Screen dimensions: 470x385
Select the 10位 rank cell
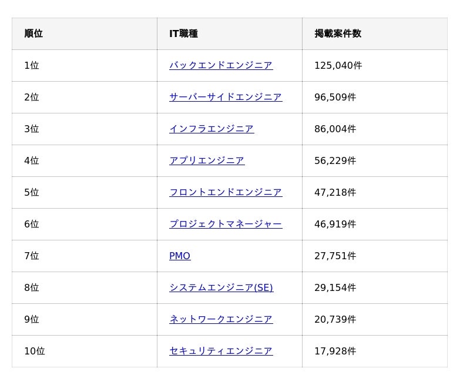point(34,351)
